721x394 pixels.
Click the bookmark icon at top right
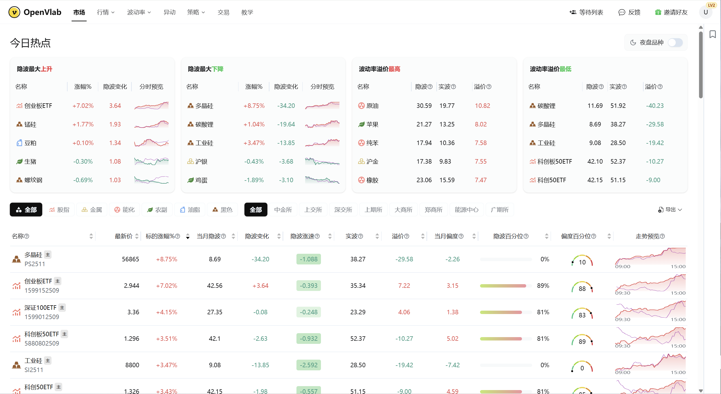[712, 34]
